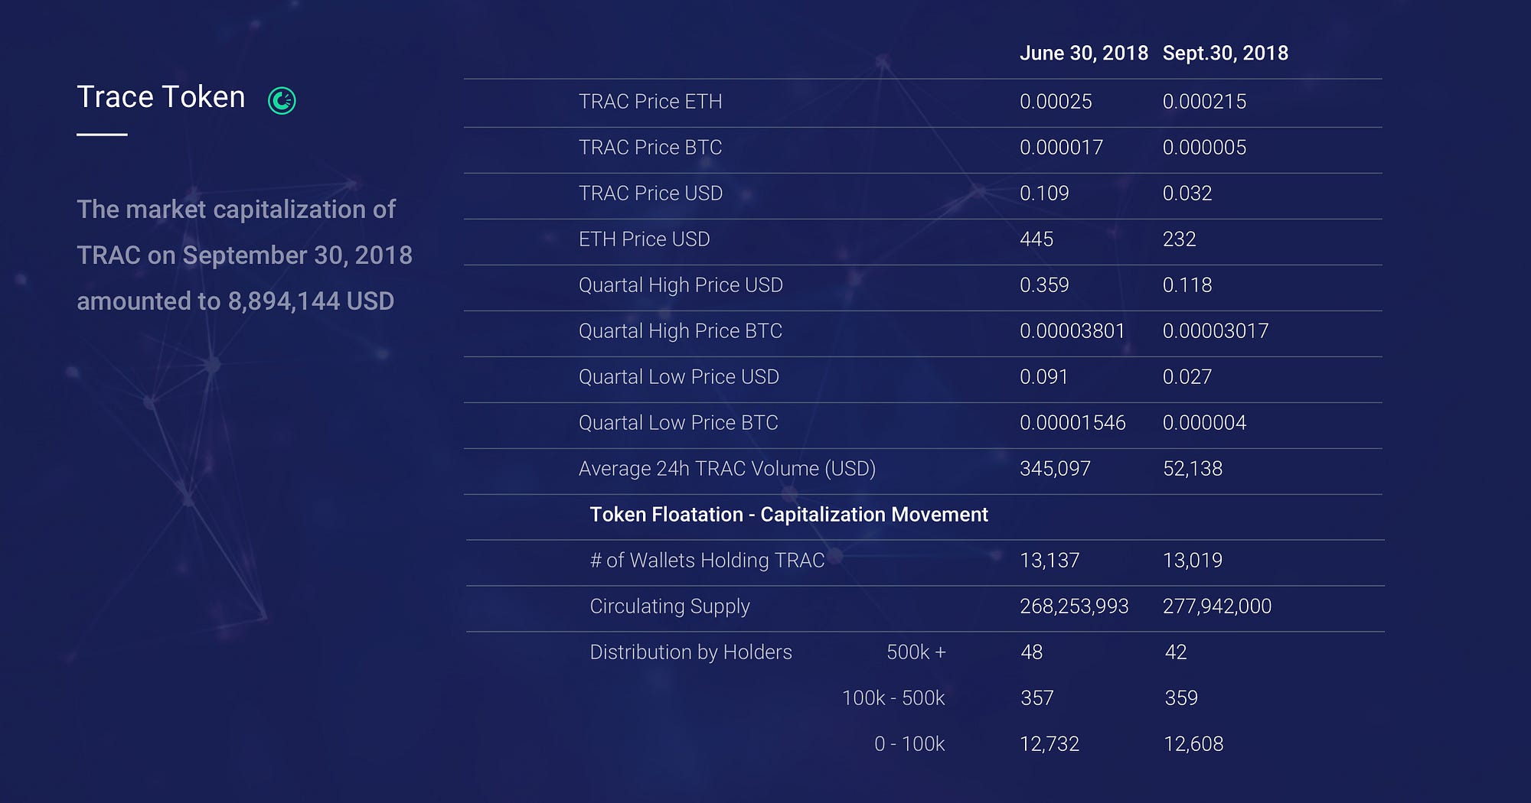This screenshot has height=803, width=1531.
Task: Click the market capitalization summary paragraph
Action: click(244, 255)
